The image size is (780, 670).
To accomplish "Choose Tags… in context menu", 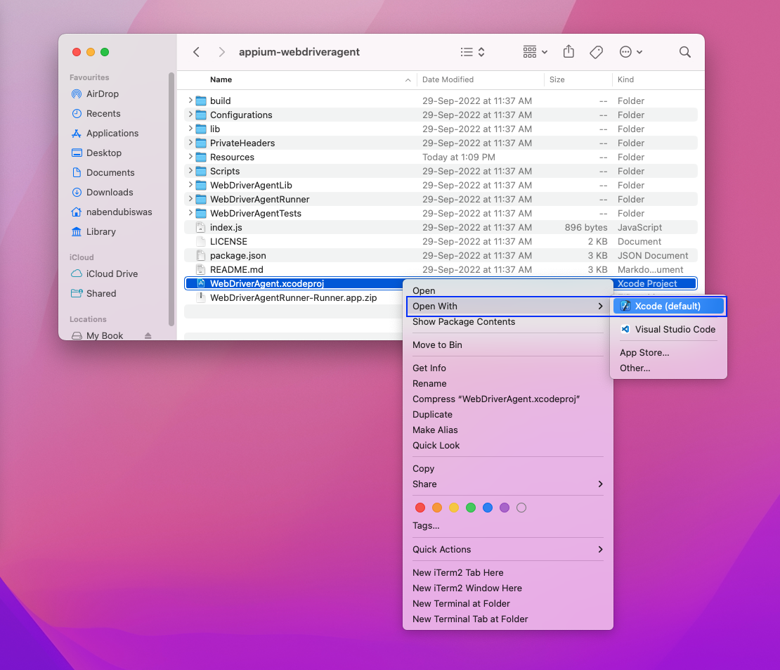I will click(x=507, y=526).
